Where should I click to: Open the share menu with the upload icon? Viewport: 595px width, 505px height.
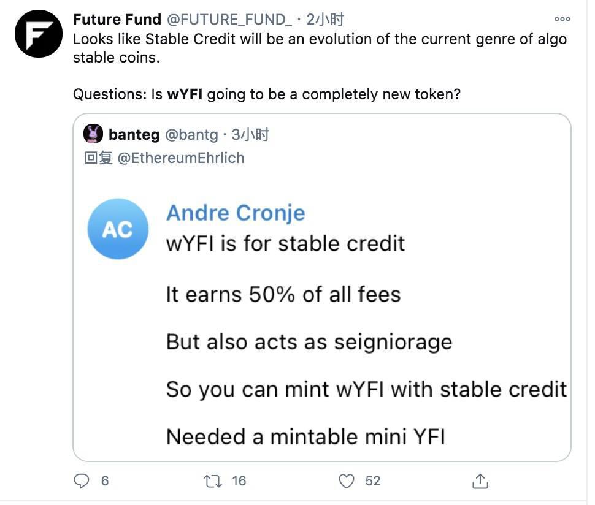pos(481,482)
